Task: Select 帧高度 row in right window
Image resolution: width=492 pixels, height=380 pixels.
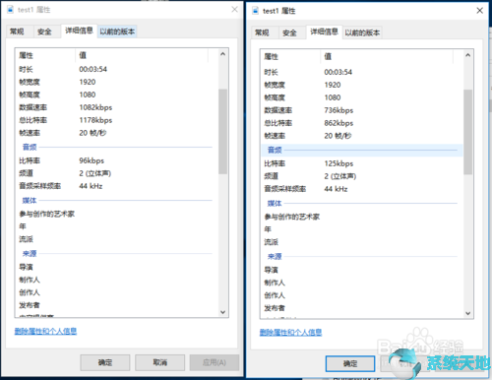Action: click(x=362, y=97)
